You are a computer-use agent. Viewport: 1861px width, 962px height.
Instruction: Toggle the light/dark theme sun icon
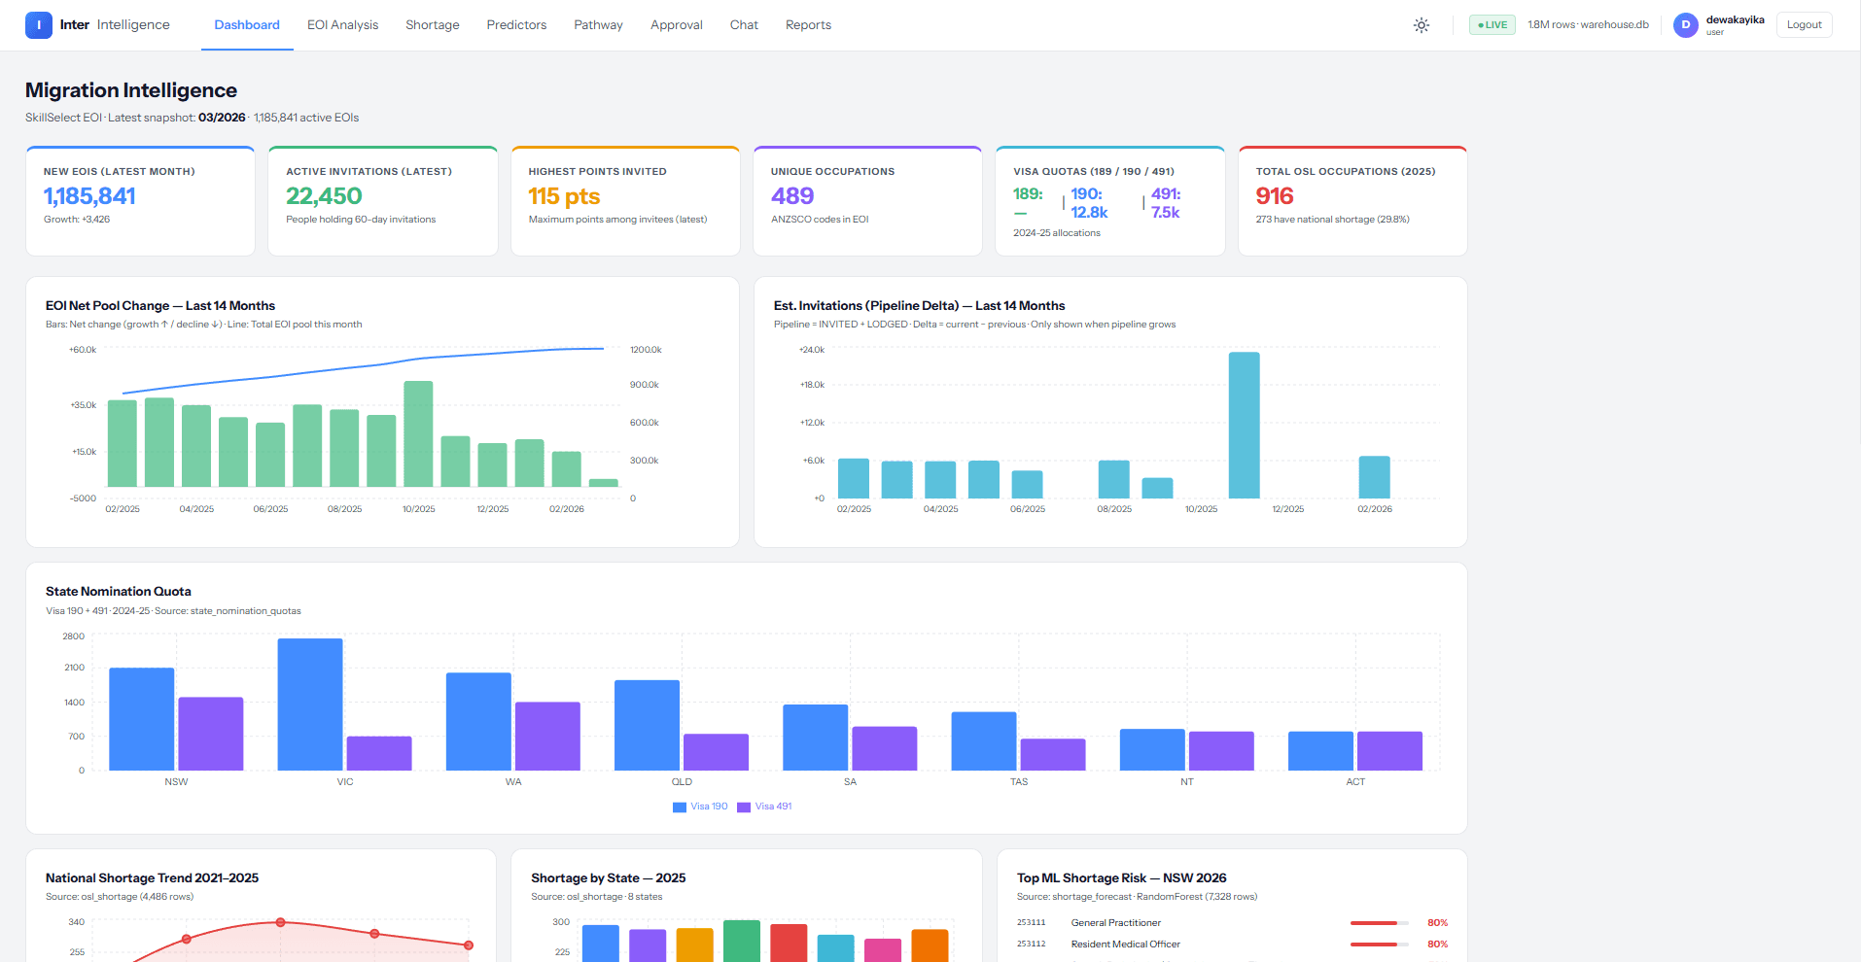point(1421,25)
